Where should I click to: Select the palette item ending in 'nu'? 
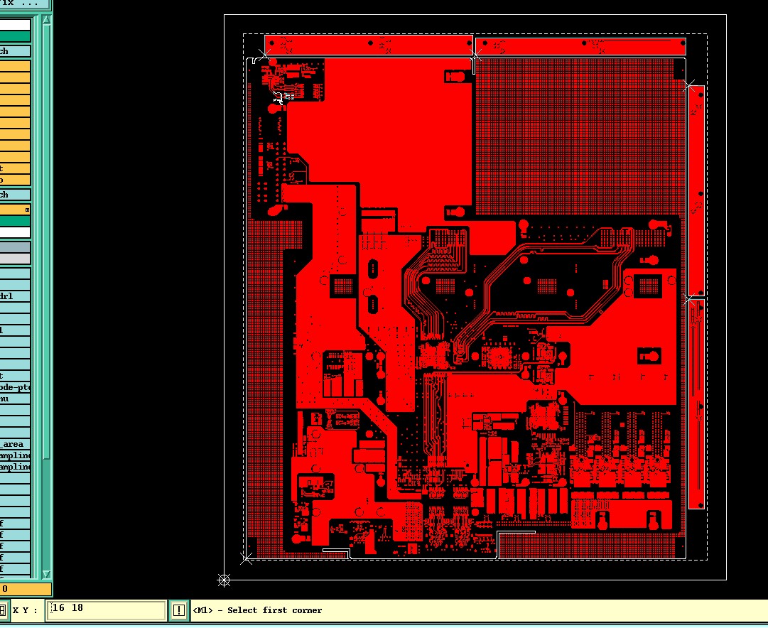click(15, 399)
